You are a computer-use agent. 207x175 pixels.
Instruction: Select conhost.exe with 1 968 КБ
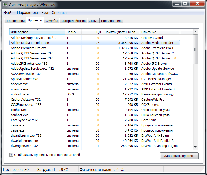click(x=95, y=115)
